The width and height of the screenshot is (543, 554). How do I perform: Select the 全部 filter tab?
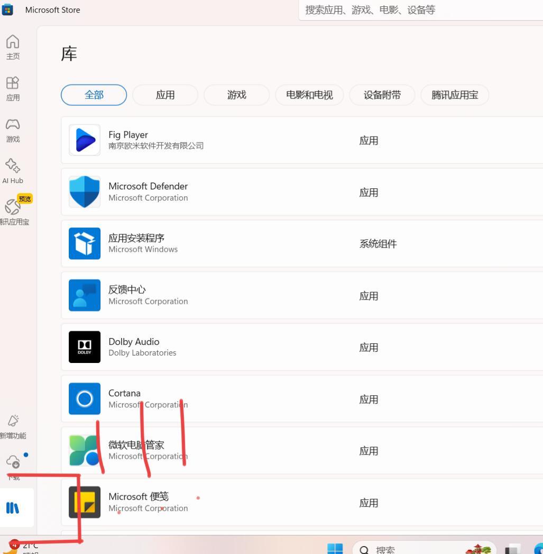[94, 95]
